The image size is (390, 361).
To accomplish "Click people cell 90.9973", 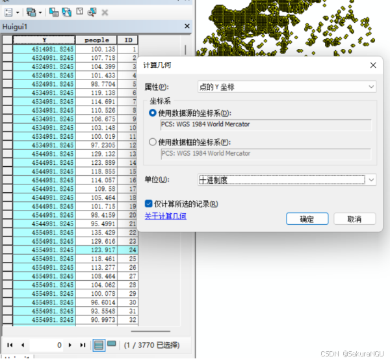I will pyautogui.click(x=96, y=319).
